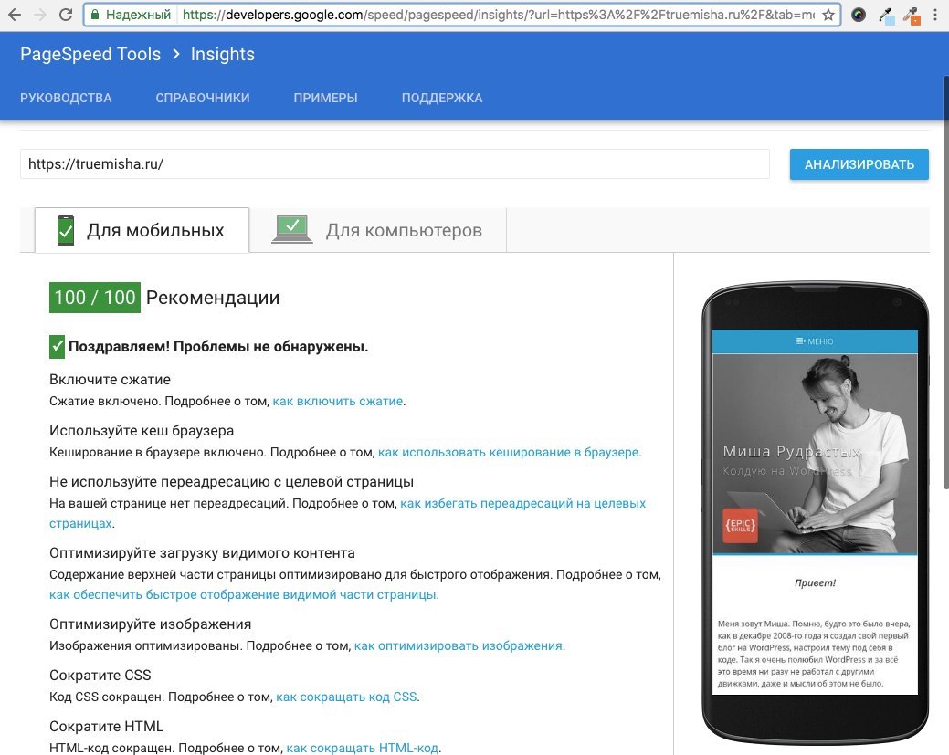This screenshot has height=755, width=949.
Task: Click the browser back arrow
Action: pyautogui.click(x=15, y=15)
